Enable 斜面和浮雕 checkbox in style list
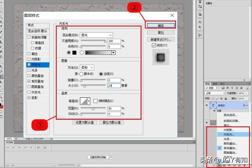Image resolution: width=252 pixels, height=168 pixels. [29, 37]
